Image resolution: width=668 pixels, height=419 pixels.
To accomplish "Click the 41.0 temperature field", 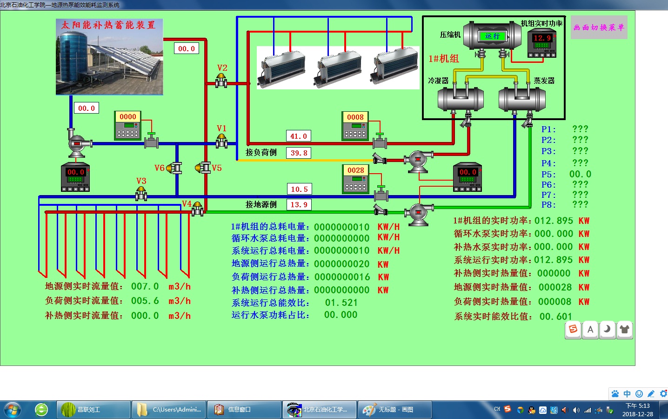I will click(x=298, y=136).
